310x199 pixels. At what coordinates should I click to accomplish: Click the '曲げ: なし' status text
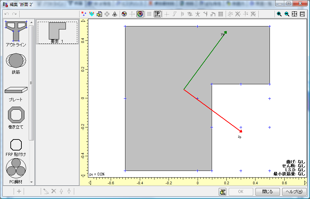coord(296,162)
